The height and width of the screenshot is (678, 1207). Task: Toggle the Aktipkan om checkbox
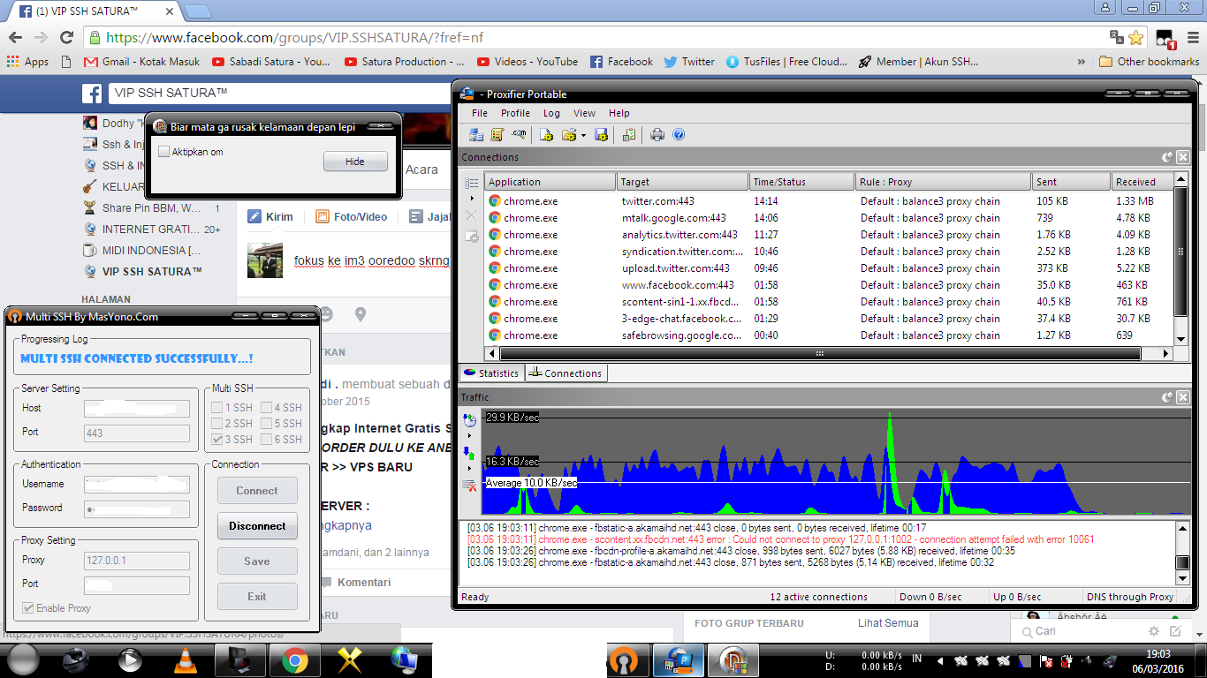(x=163, y=152)
